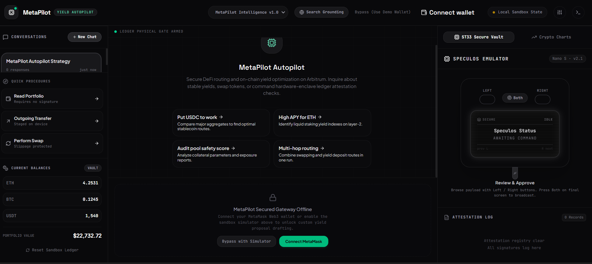
Task: Click the Local Sandbox State indicator
Action: (x=517, y=12)
